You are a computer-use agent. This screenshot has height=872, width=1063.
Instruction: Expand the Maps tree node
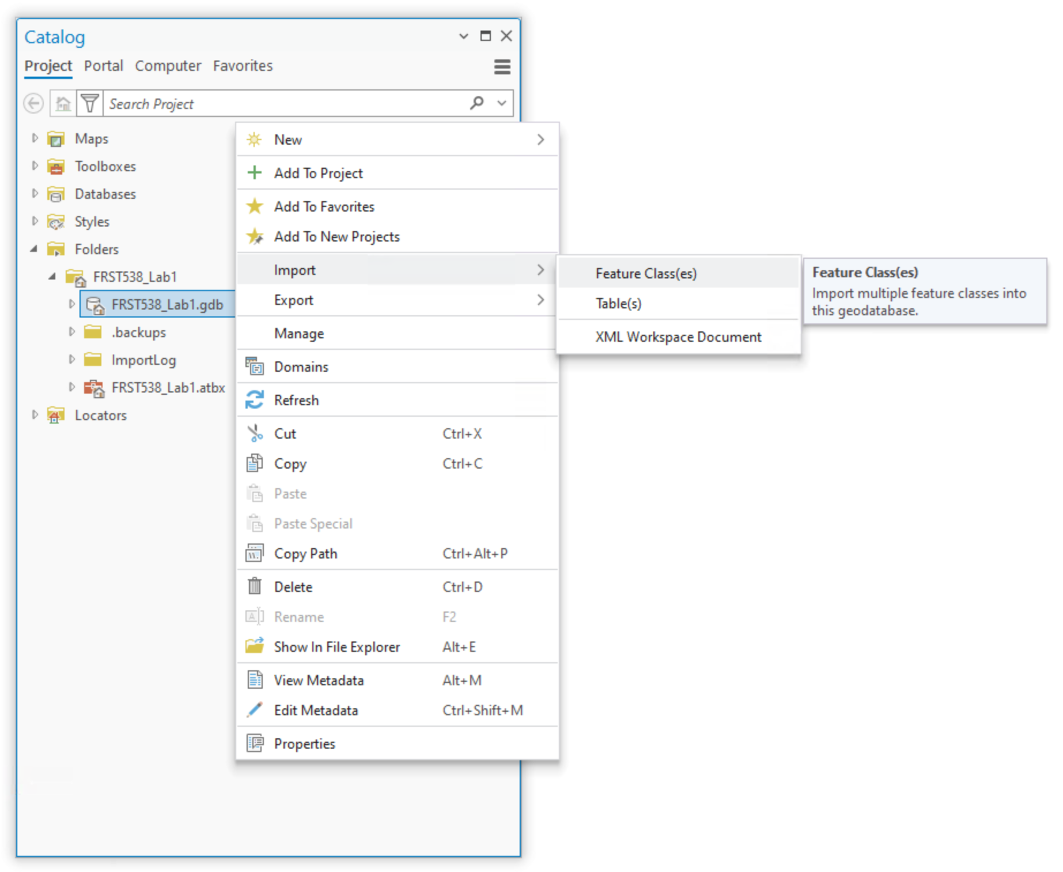pyautogui.click(x=35, y=138)
